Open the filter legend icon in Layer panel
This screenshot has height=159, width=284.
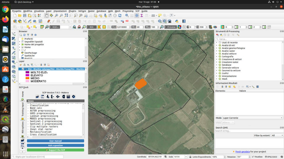(32, 65)
